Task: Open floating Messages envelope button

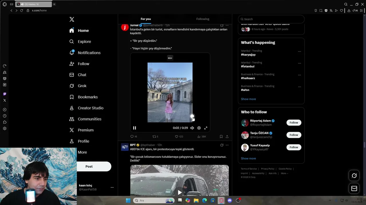Action: tap(354, 188)
